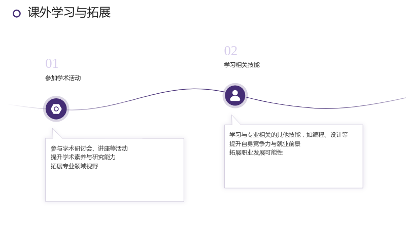The width and height of the screenshot is (406, 228).
Task: Click the purple ring bullet beside title
Action: point(17,14)
